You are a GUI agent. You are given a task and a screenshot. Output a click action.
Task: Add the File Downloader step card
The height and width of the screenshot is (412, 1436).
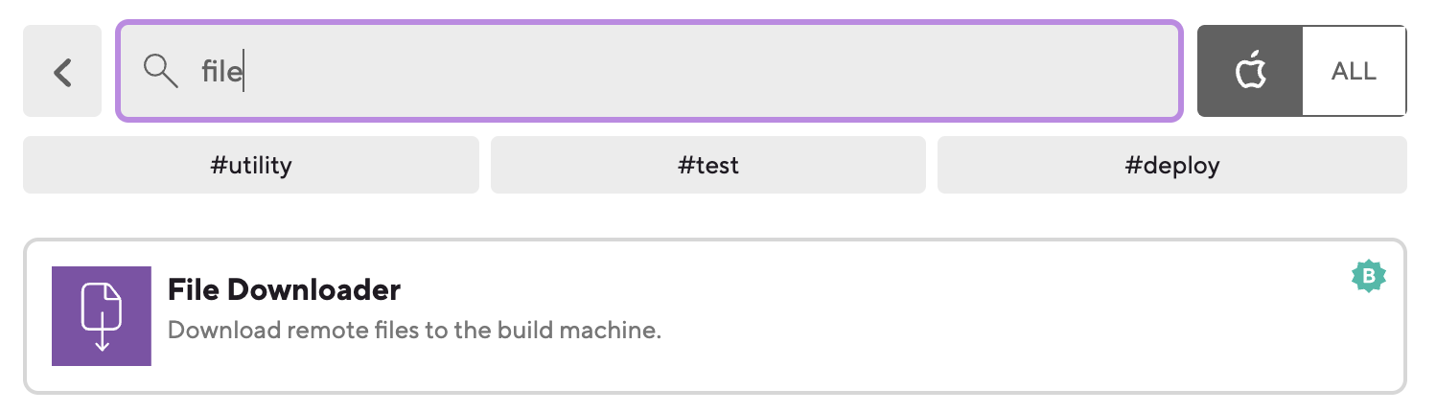[715, 316]
